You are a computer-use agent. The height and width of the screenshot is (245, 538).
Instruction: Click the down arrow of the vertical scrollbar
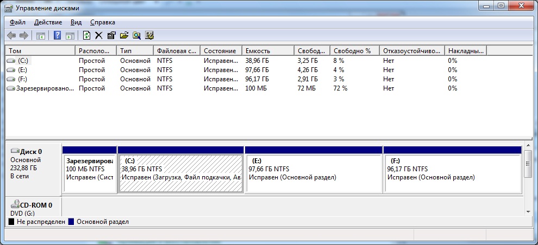[528, 210]
